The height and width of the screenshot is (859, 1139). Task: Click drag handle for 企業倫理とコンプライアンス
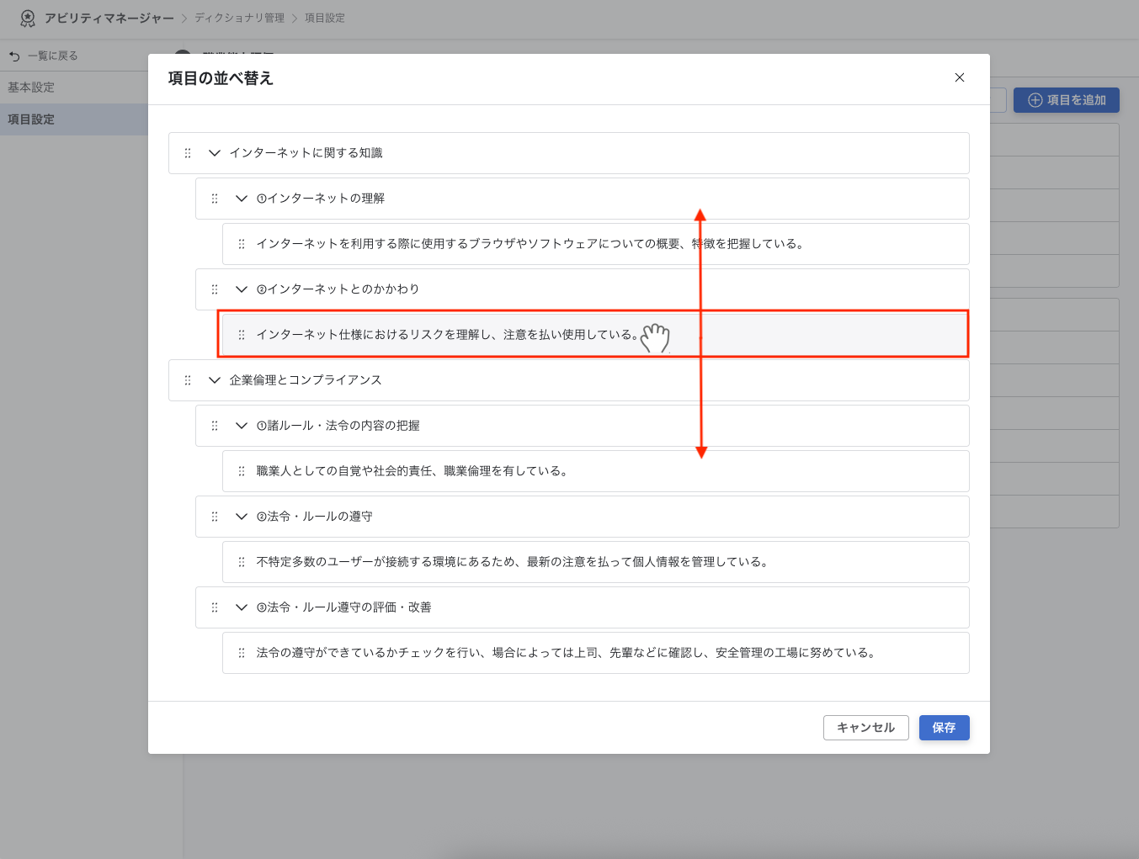[x=188, y=380]
